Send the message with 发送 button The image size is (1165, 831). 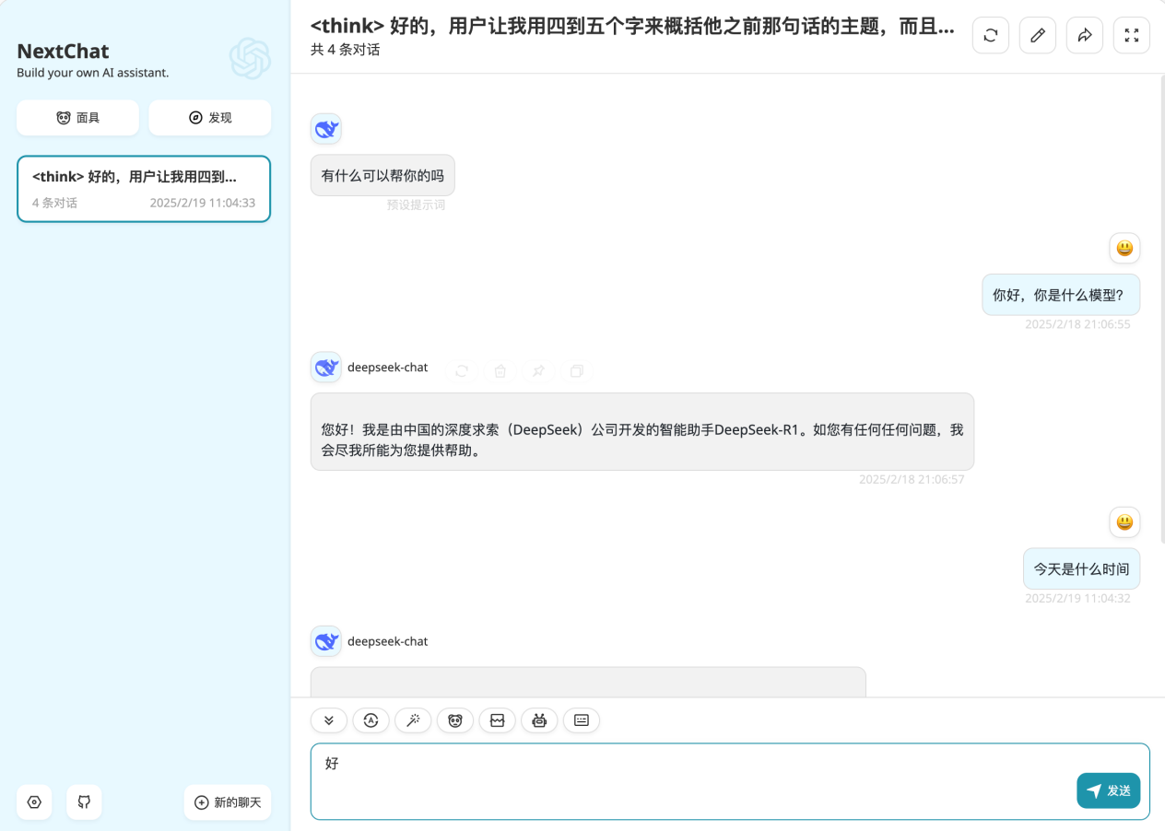1108,790
